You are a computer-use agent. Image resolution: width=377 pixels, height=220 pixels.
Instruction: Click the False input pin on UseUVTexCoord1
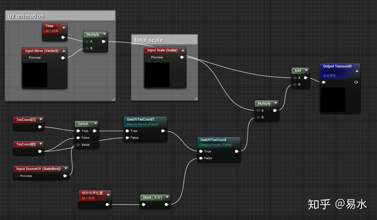point(128,138)
